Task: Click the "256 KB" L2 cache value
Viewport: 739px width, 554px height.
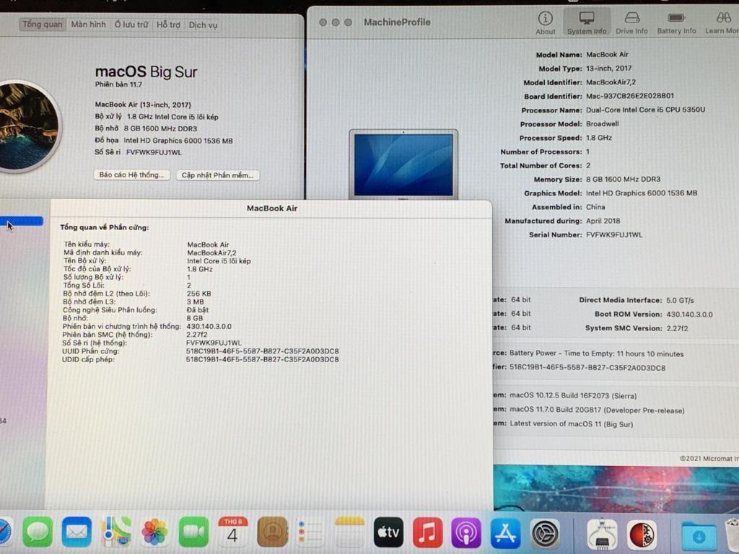Action: click(199, 294)
